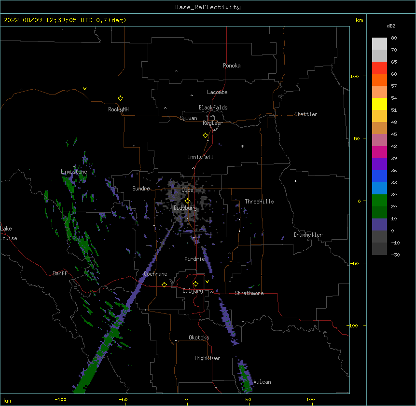This screenshot has width=416, height=406.
Task: Click the Base_Reflectivity title
Action: click(x=208, y=7)
